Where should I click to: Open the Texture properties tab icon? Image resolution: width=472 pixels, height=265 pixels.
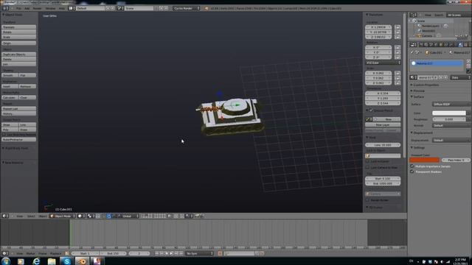(465, 45)
